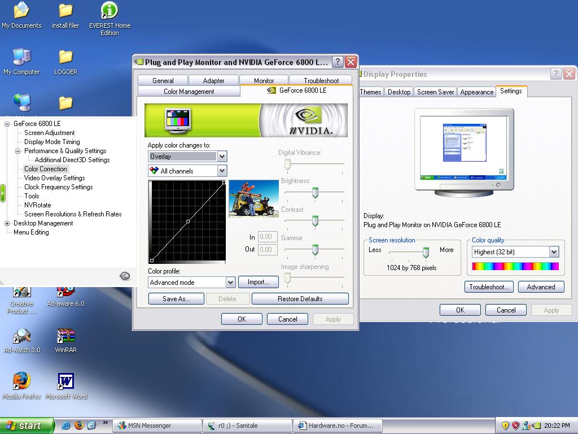Select Screen Adjustment in the tree

50,133
